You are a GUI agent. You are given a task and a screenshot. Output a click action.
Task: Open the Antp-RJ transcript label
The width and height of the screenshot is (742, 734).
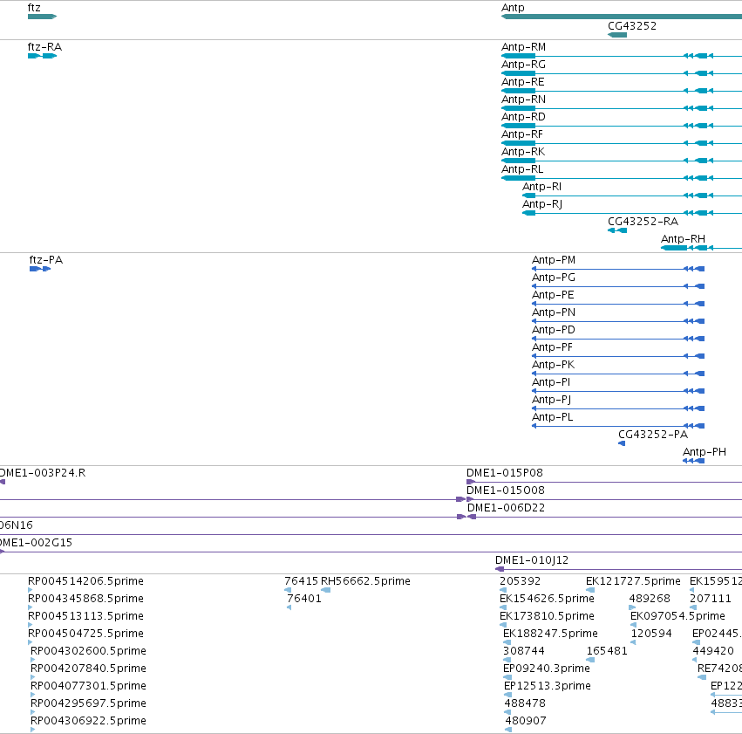(542, 204)
